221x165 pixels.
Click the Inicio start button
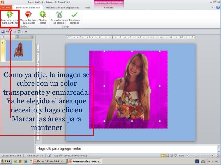point(6,161)
